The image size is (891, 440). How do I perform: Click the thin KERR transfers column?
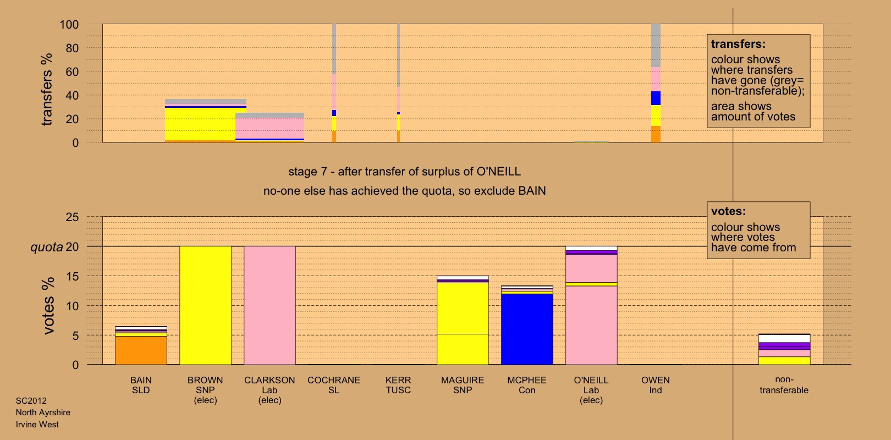(x=398, y=82)
